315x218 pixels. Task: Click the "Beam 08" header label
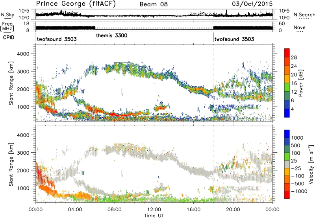(154, 4)
